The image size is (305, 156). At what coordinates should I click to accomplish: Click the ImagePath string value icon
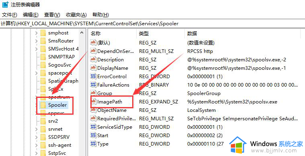click(x=94, y=101)
